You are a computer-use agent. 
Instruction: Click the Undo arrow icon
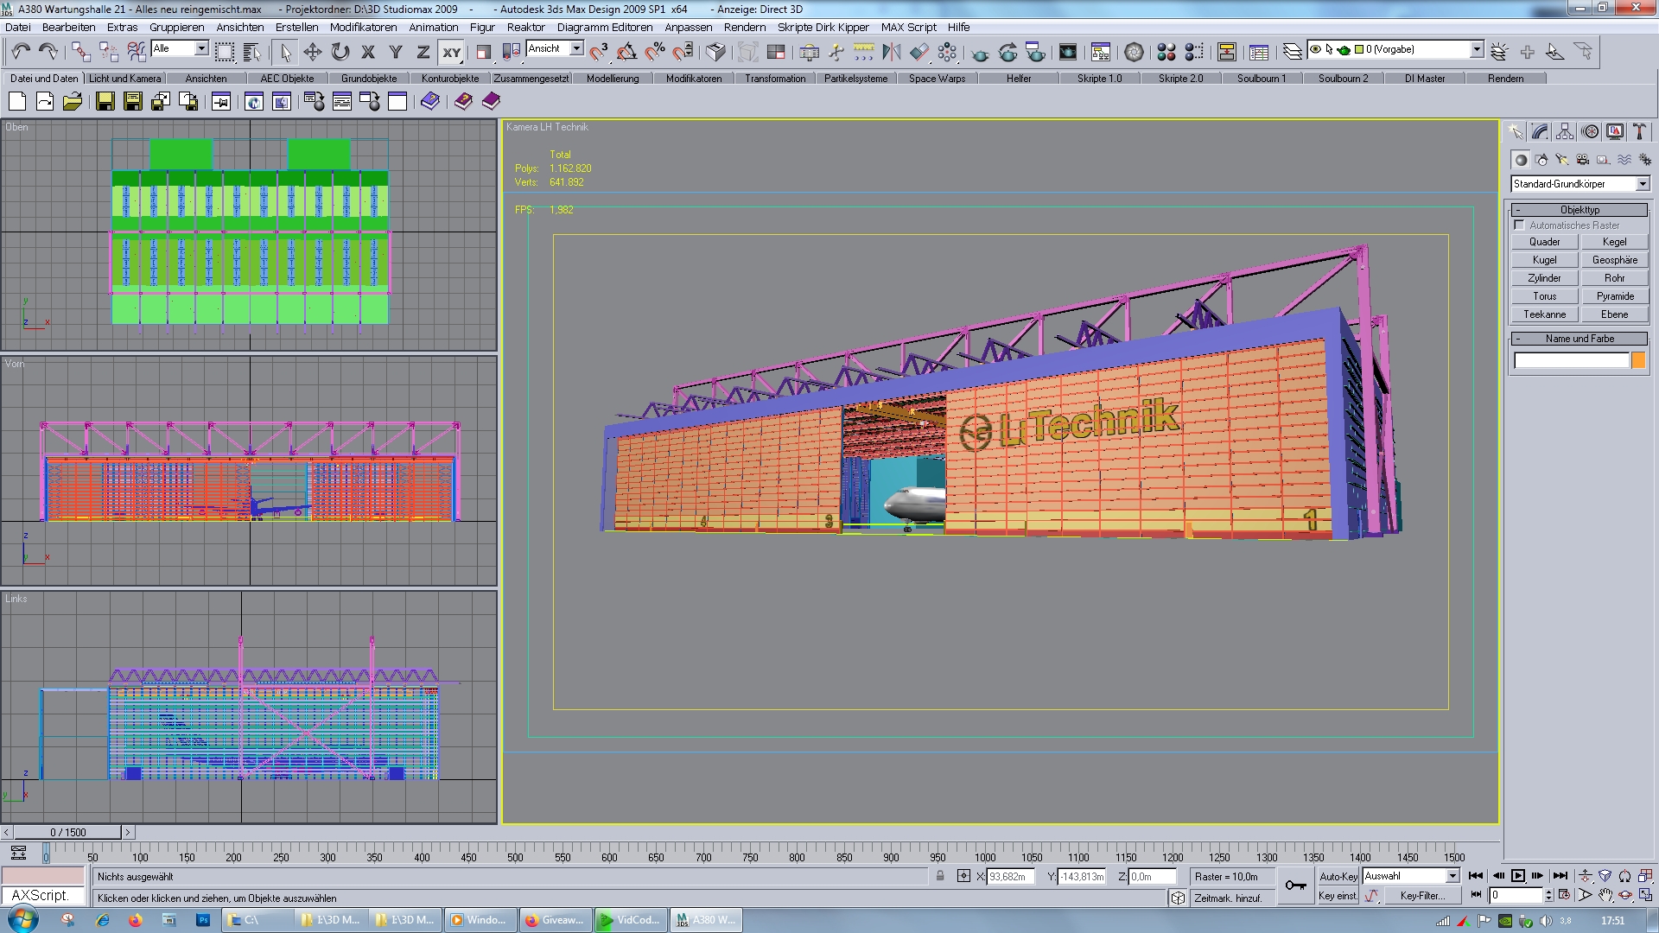(21, 52)
